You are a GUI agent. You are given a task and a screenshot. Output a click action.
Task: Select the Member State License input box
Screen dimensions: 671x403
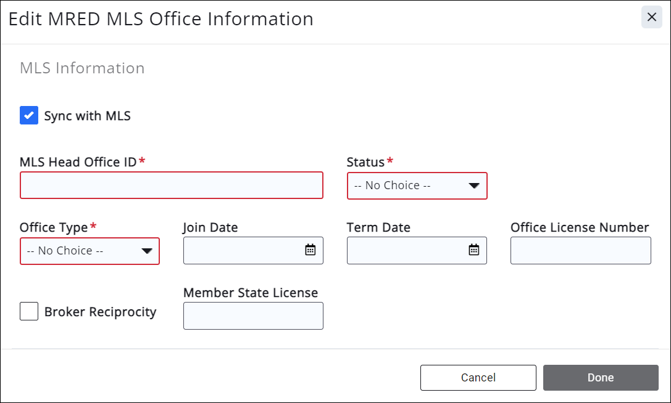coord(253,315)
